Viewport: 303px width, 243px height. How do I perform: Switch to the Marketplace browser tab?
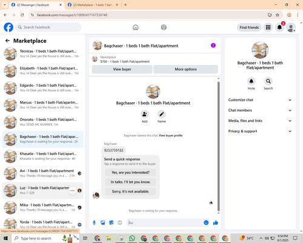click(x=93, y=5)
